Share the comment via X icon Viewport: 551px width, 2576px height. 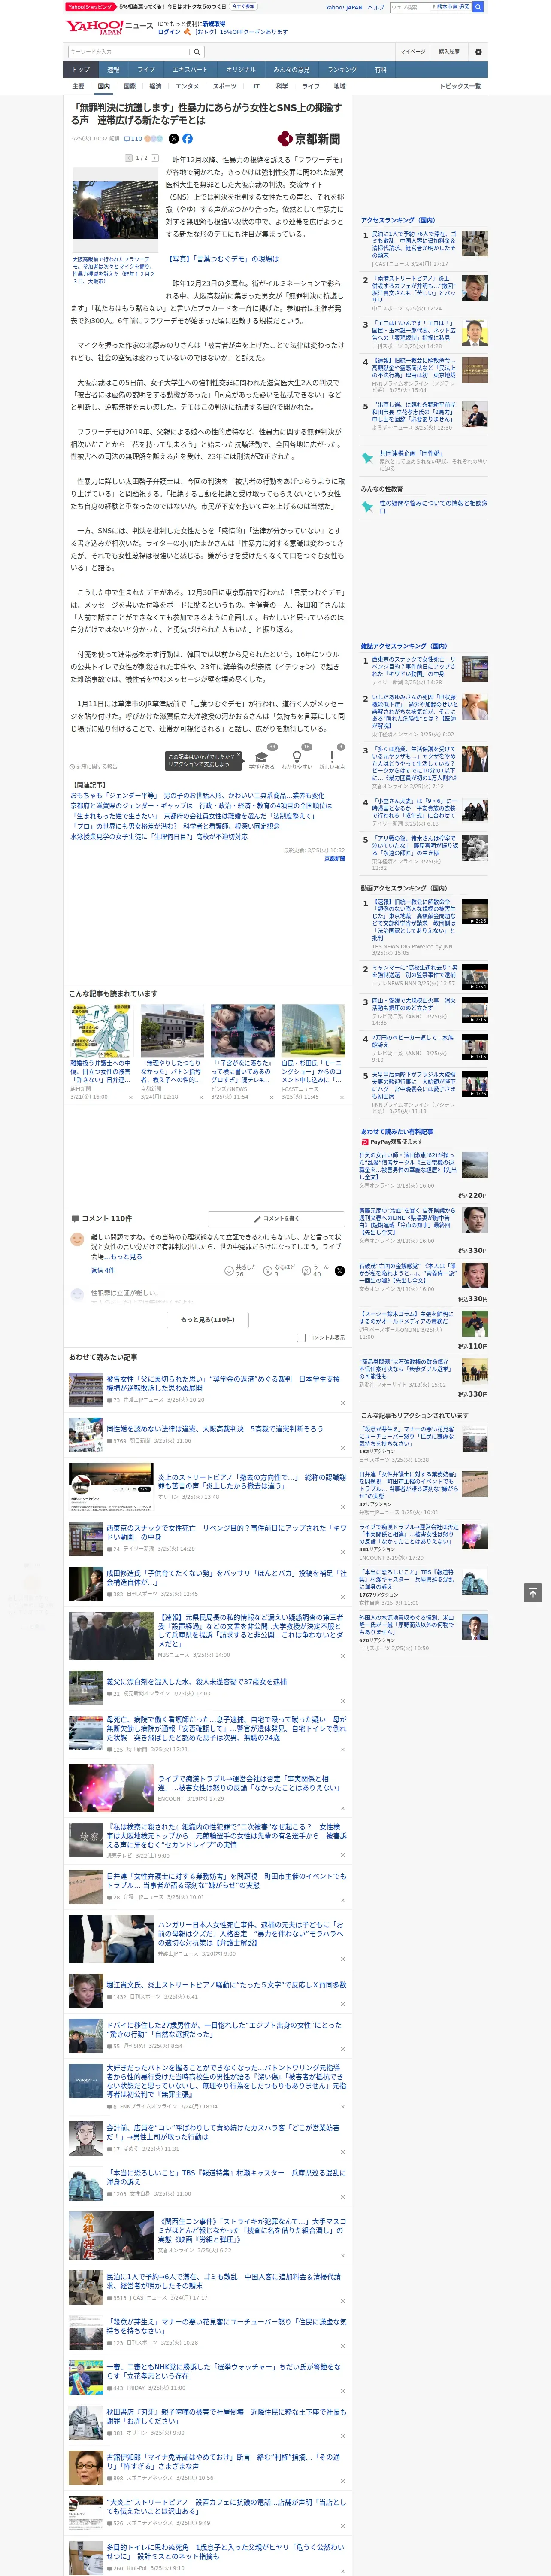339,1270
